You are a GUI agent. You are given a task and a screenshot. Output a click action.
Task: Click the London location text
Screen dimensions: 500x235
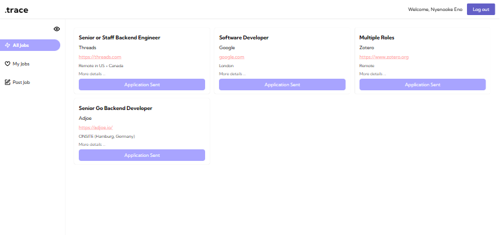[x=227, y=66]
